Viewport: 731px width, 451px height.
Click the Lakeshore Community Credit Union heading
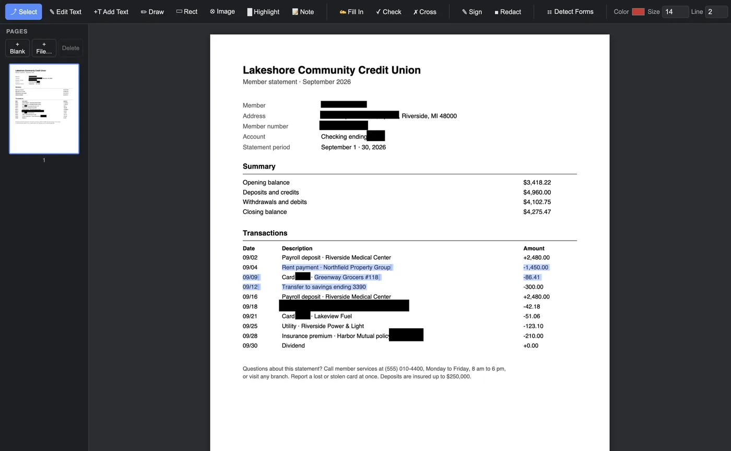pos(332,70)
